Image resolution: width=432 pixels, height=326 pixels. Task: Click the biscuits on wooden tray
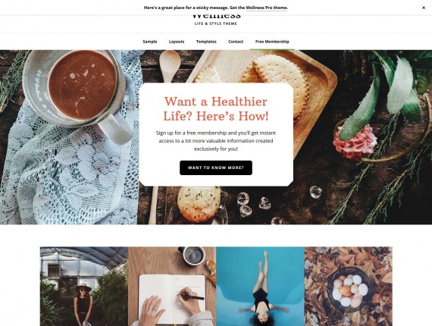(x=277, y=83)
